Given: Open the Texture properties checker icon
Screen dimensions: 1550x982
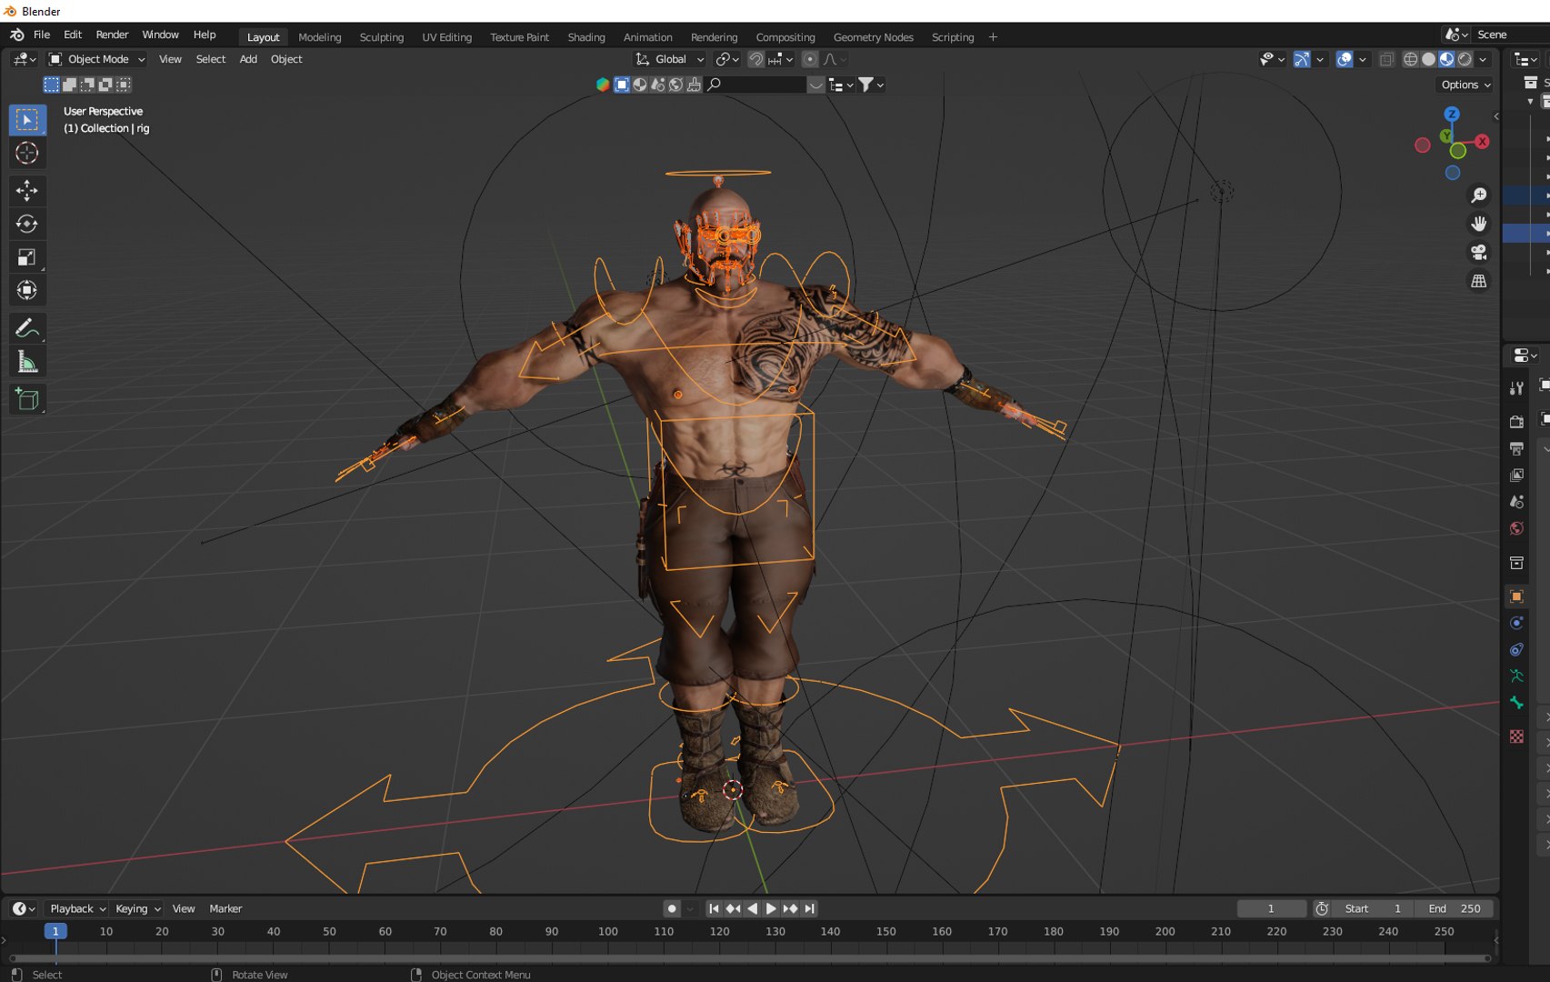Looking at the screenshot, I should tap(1516, 736).
